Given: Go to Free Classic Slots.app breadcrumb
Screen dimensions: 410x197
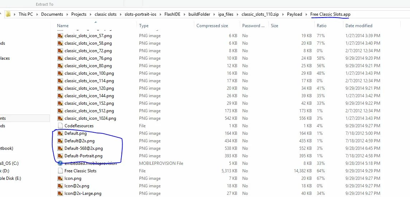Looking at the screenshot, I should pyautogui.click(x=330, y=14).
